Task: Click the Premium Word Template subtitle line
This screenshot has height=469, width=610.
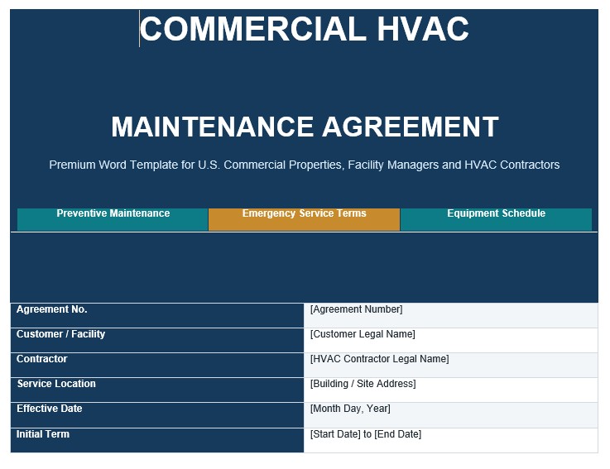Action: click(x=305, y=165)
